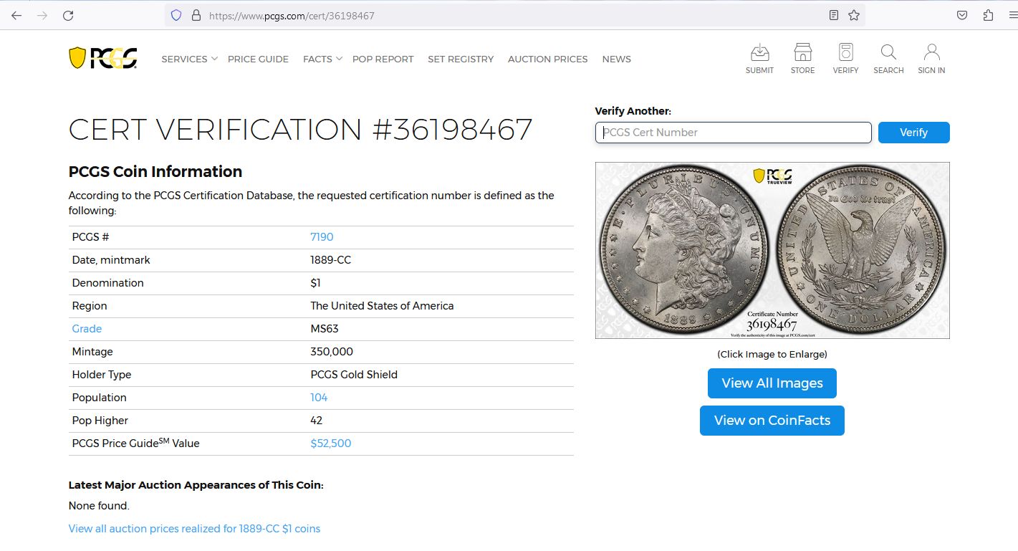Screen dimensions: 1018x551
Task: Open the News menu item
Action: coord(617,59)
